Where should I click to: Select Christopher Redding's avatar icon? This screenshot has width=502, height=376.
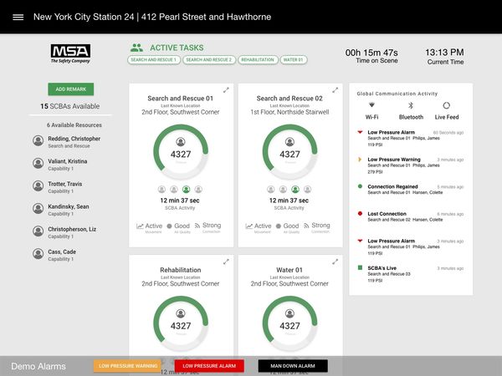(38, 141)
